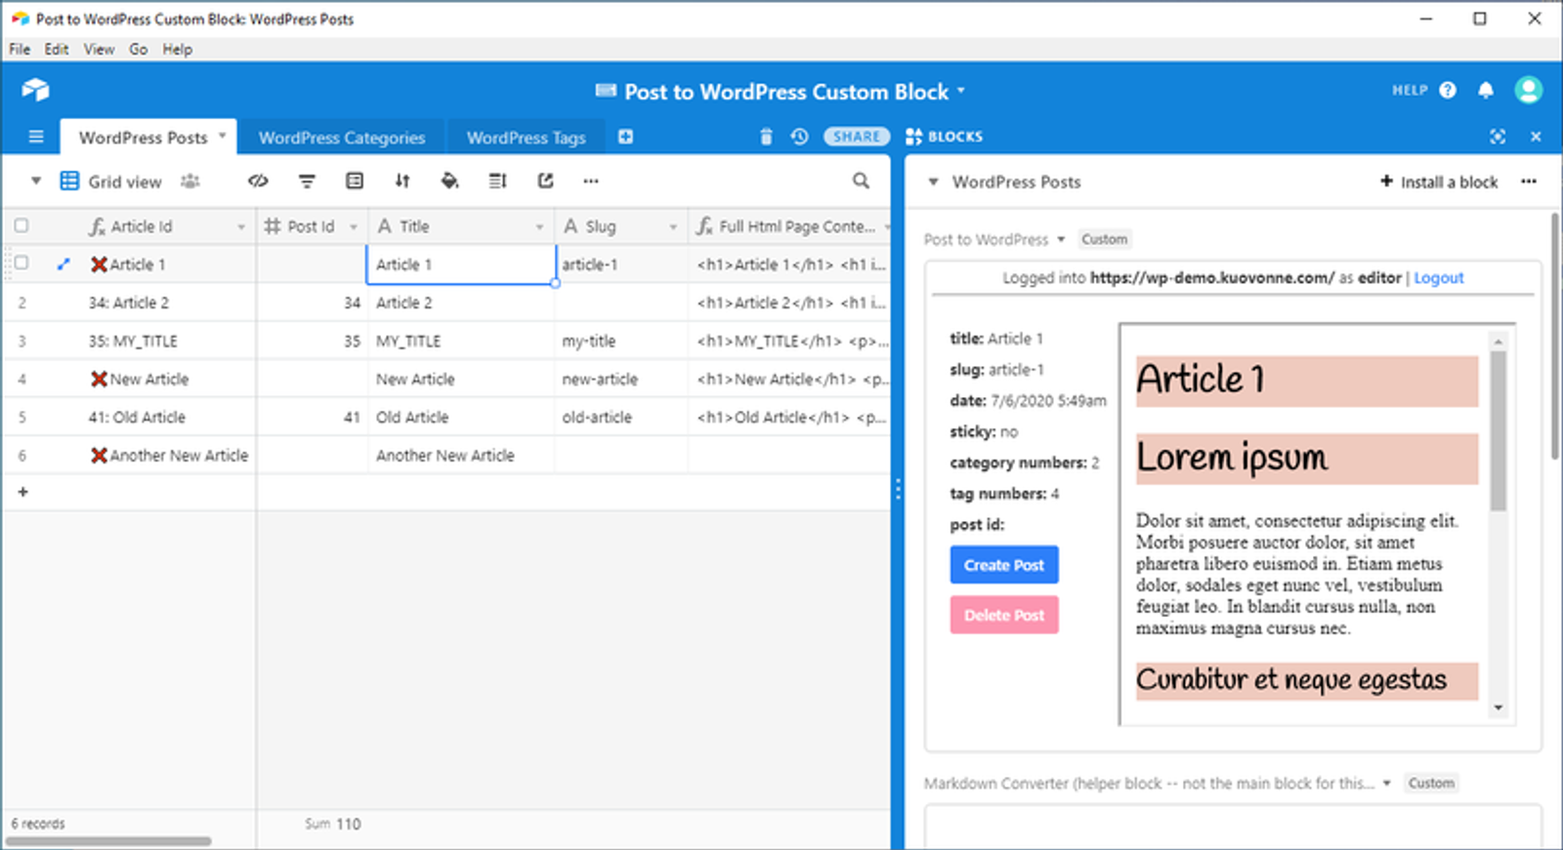
Task: Open the share view export icon
Action: [x=545, y=181]
